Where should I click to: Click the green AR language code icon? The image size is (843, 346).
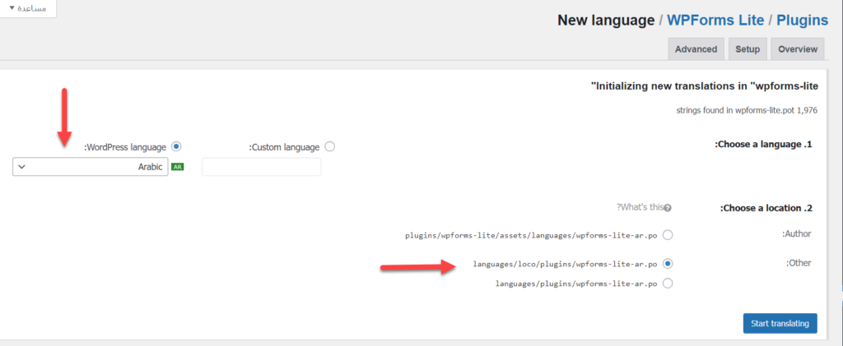click(178, 167)
